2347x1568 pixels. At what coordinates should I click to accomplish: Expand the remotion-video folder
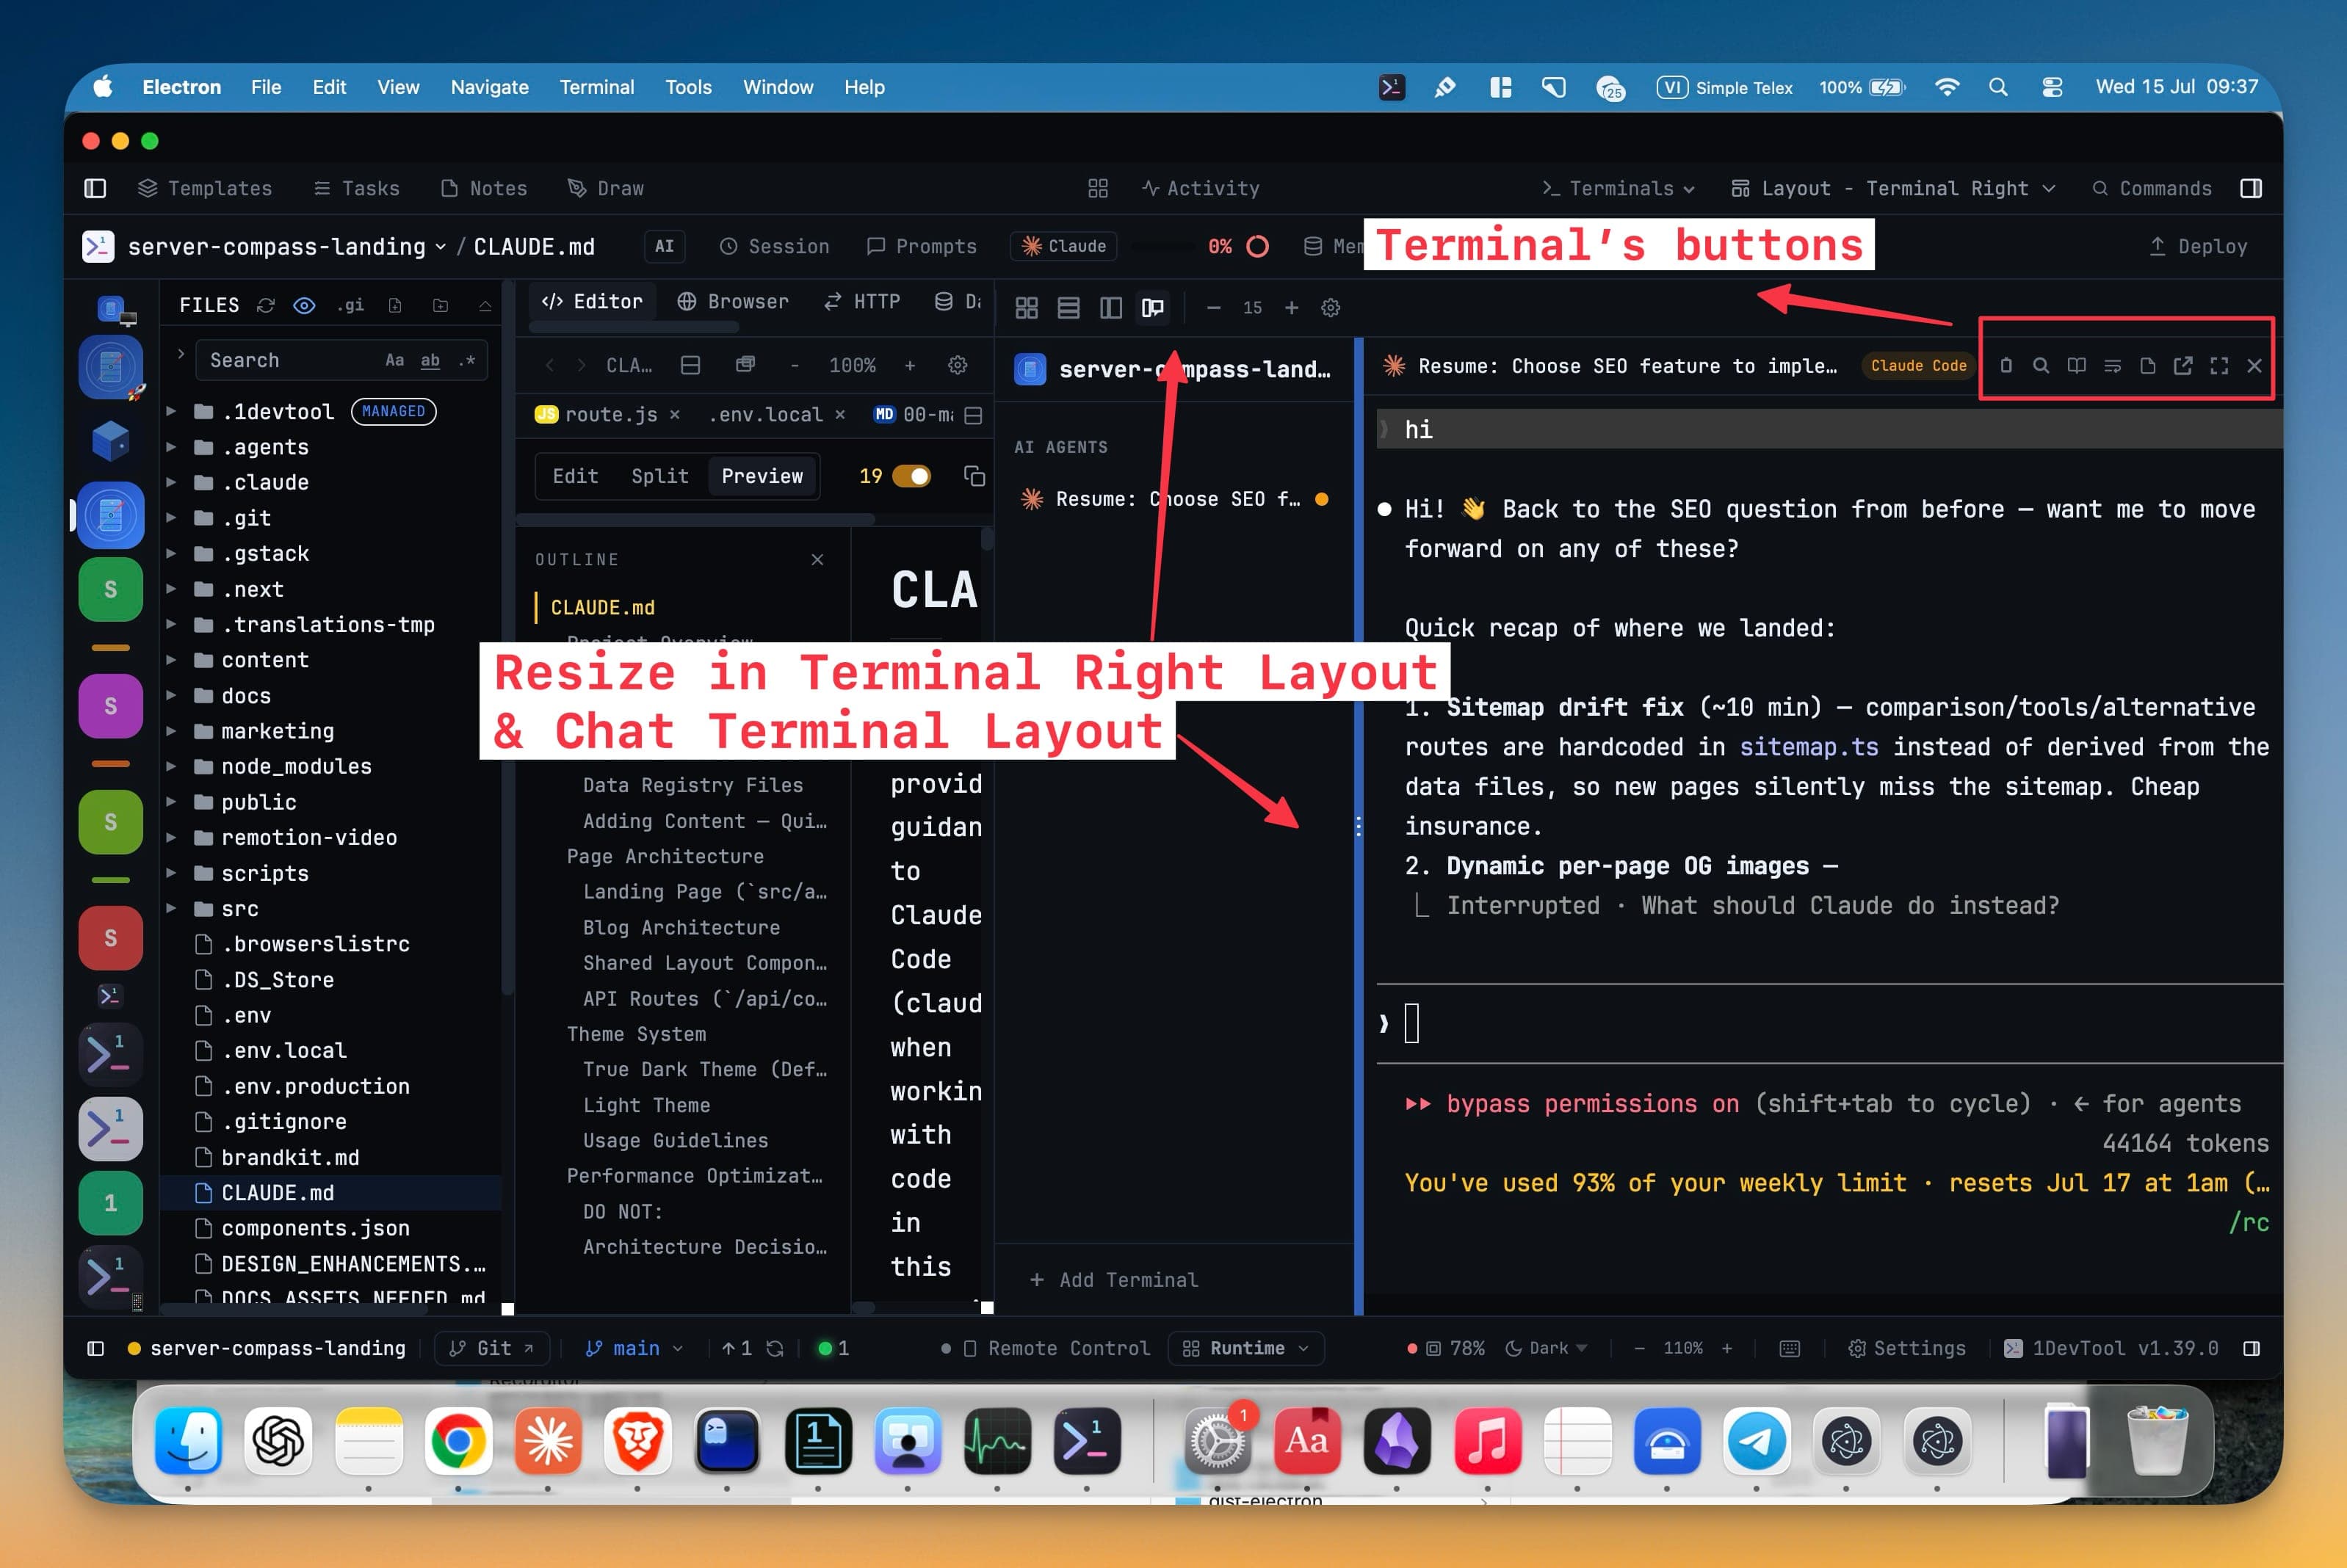click(171, 837)
